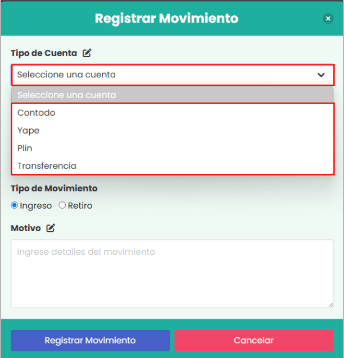Focus the Motivo details text area
The height and width of the screenshot is (358, 344).
coord(171,273)
